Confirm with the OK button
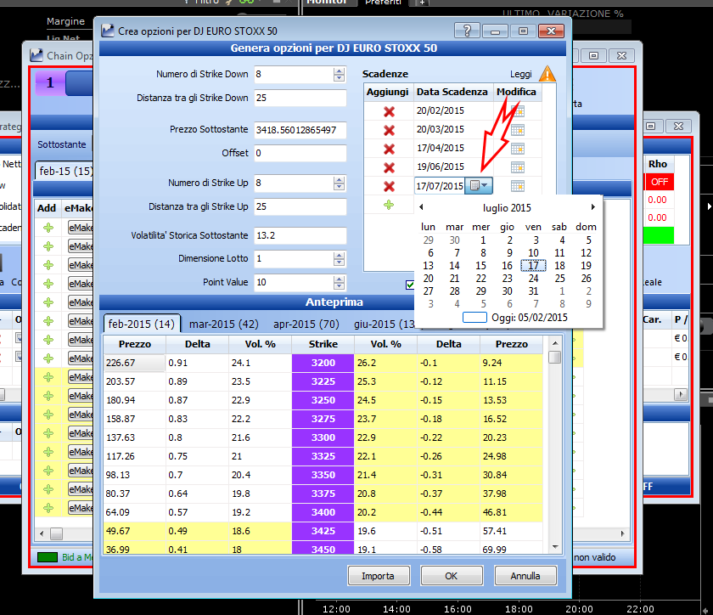 451,576
